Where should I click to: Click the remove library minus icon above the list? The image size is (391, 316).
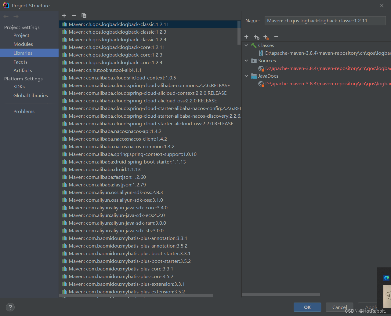pyautogui.click(x=74, y=15)
